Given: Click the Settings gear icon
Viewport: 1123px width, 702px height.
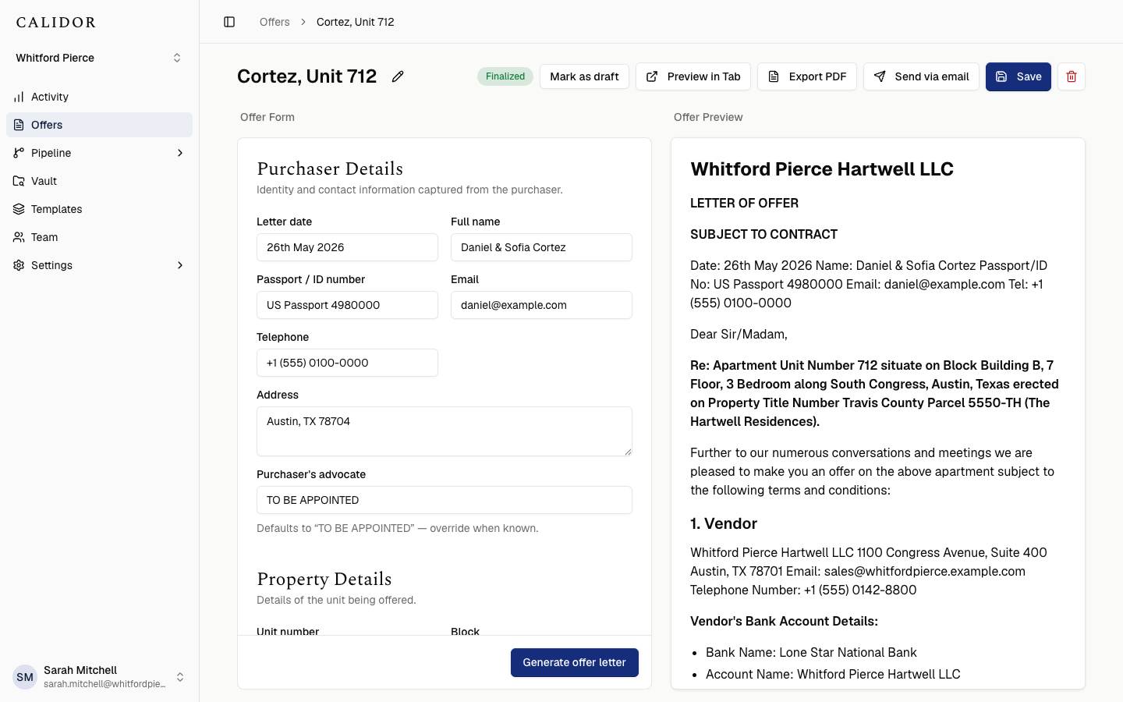Looking at the screenshot, I should click(x=19, y=265).
